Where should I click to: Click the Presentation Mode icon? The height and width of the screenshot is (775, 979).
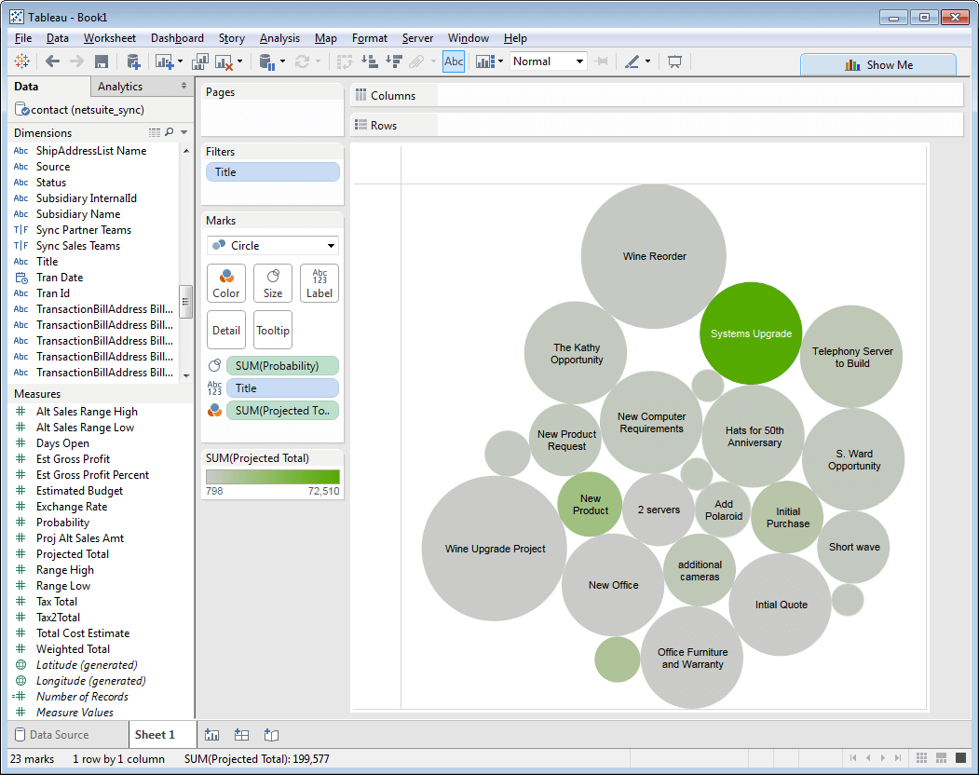(674, 61)
